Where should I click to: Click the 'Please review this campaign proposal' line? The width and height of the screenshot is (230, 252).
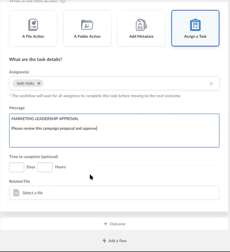click(x=54, y=128)
